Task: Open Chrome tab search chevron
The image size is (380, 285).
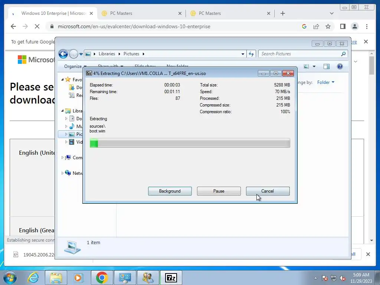Action: tap(332, 13)
